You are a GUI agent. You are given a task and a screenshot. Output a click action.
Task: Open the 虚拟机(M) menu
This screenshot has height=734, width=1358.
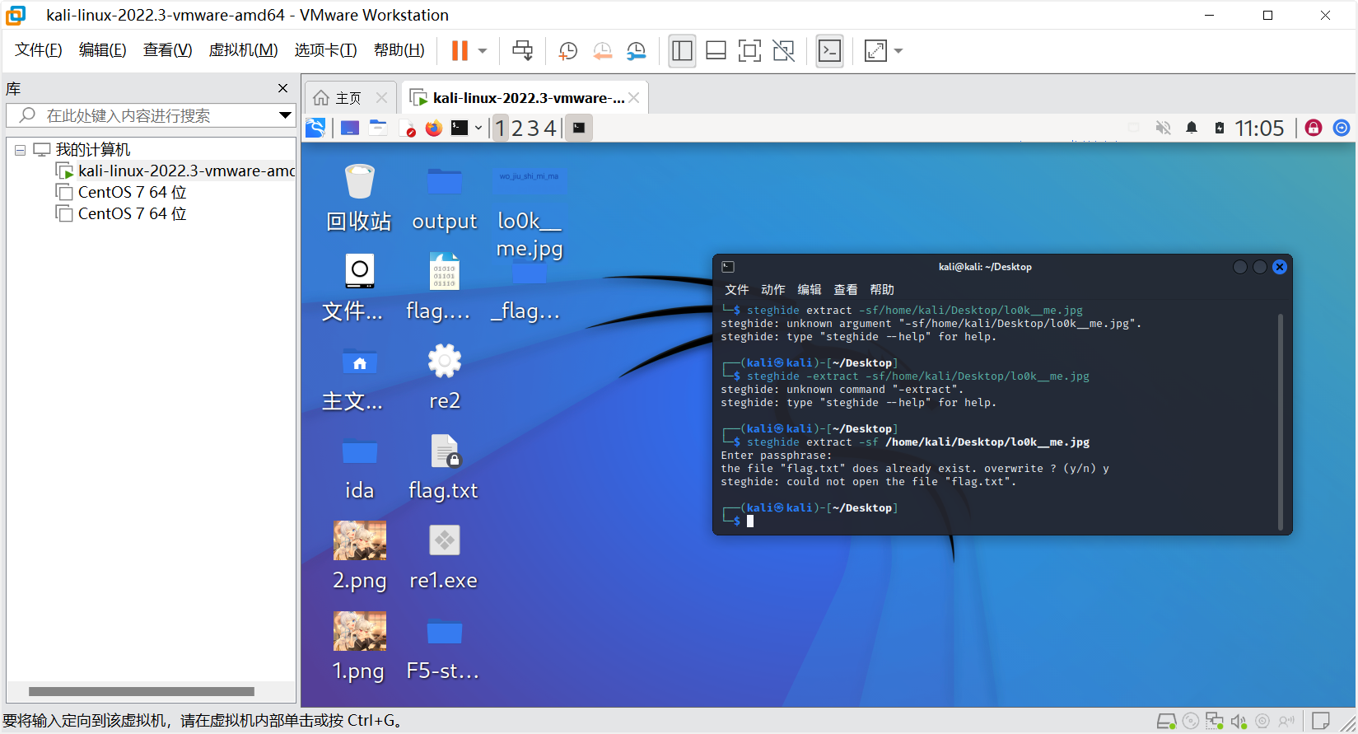244,50
